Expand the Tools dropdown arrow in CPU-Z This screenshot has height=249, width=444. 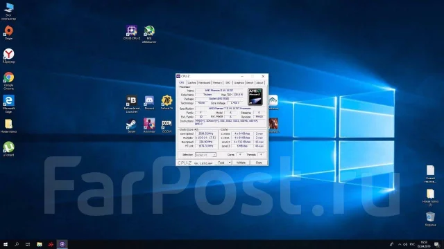pos(230,163)
